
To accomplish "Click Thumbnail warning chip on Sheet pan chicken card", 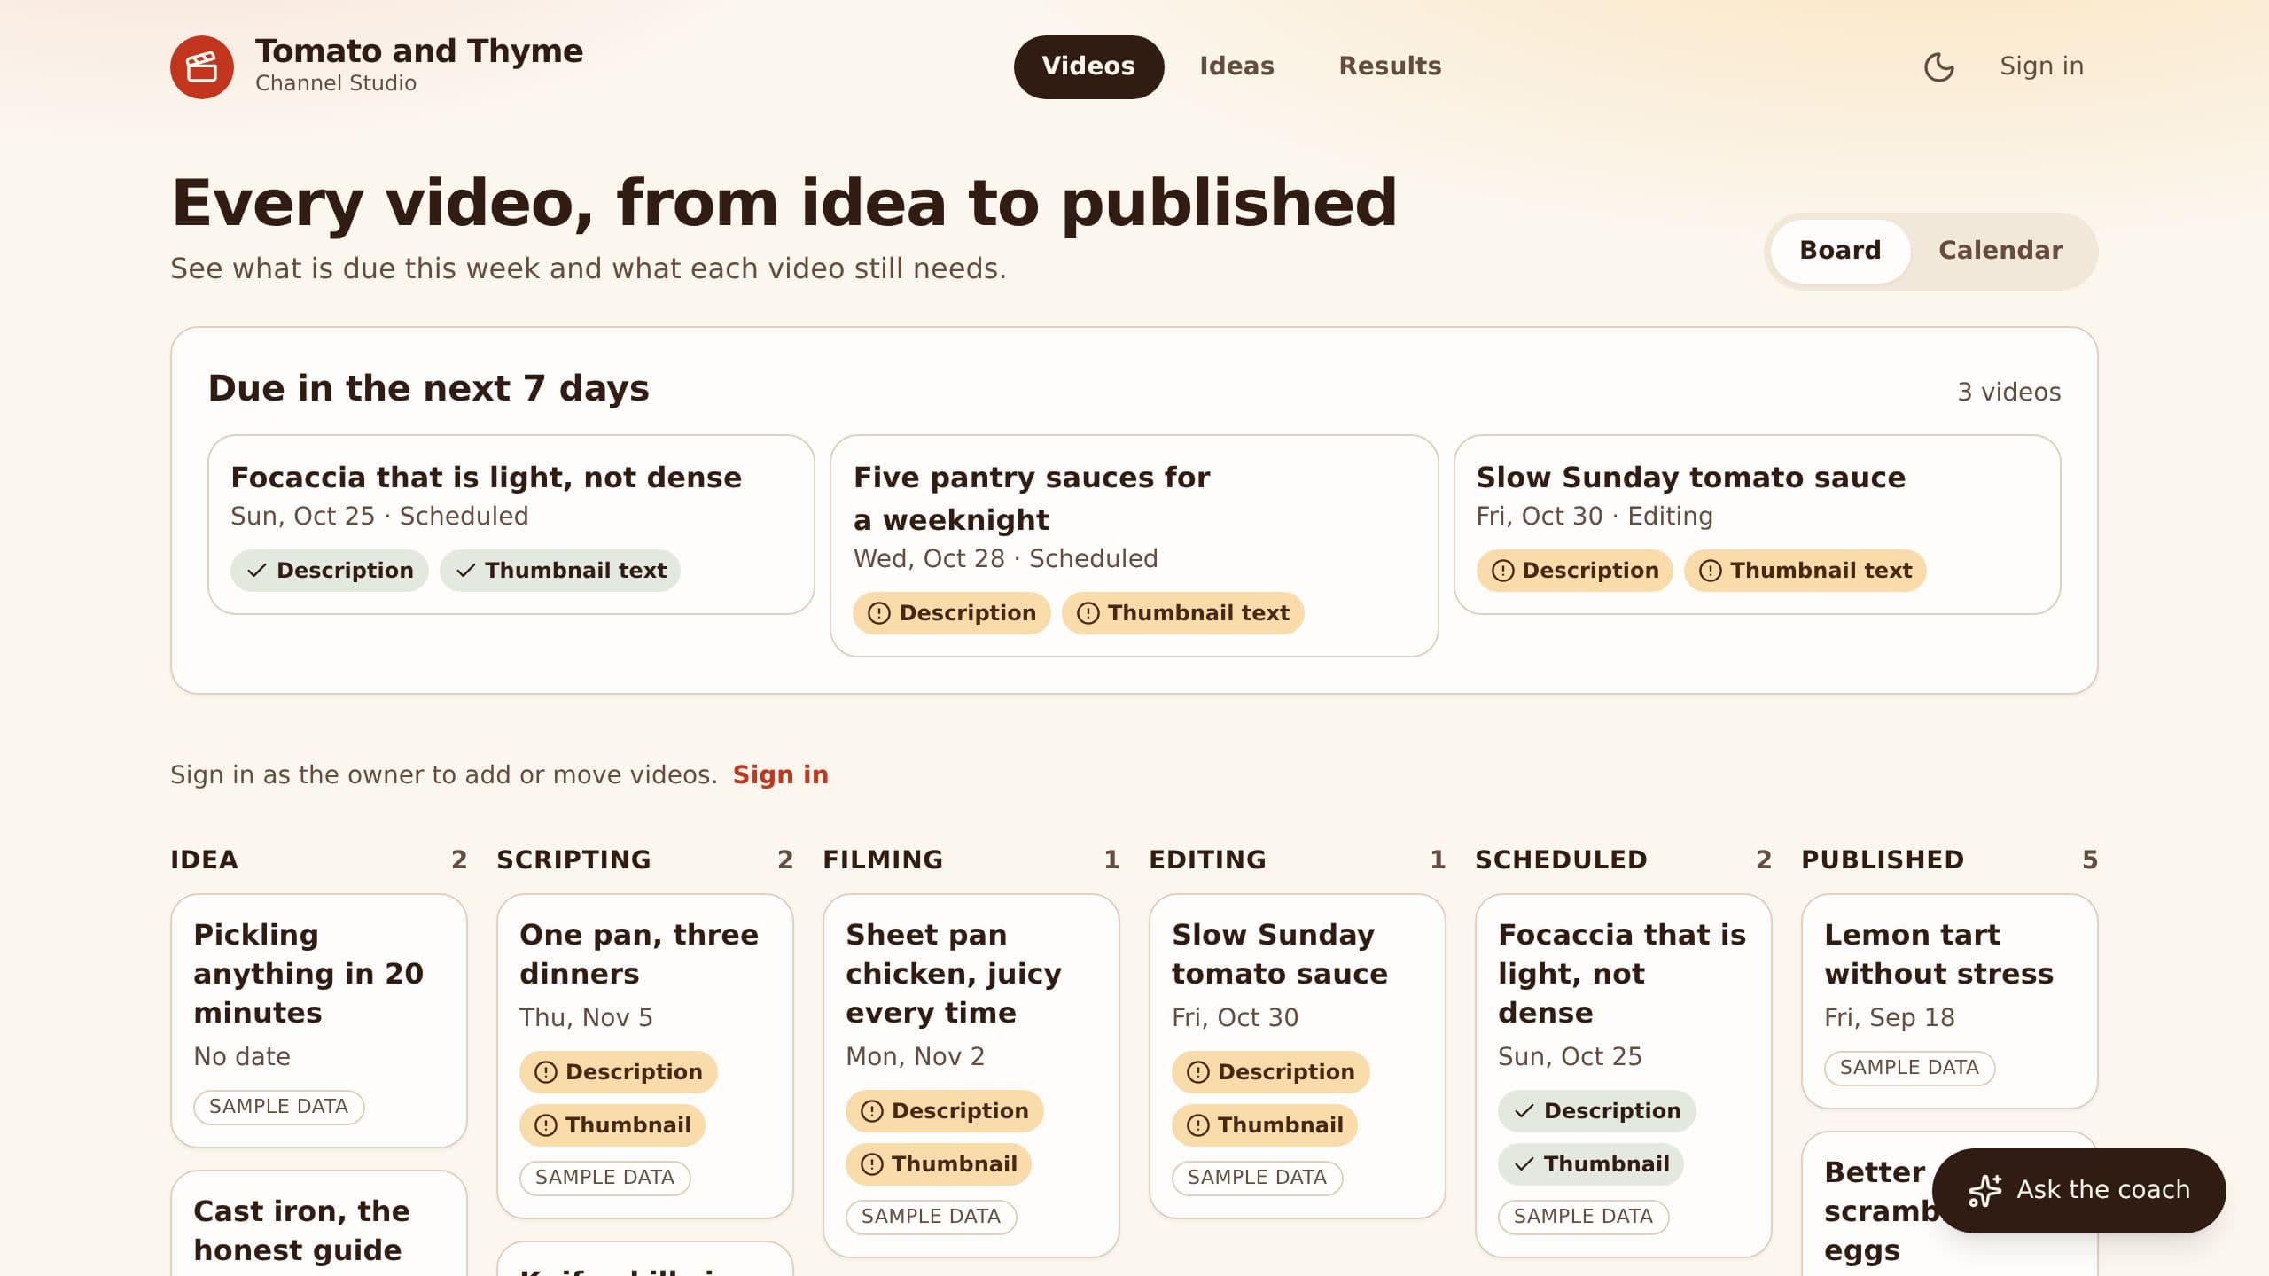I will coord(938,1163).
